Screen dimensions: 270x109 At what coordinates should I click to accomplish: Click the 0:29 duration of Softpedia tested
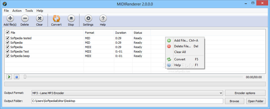coord(118,38)
